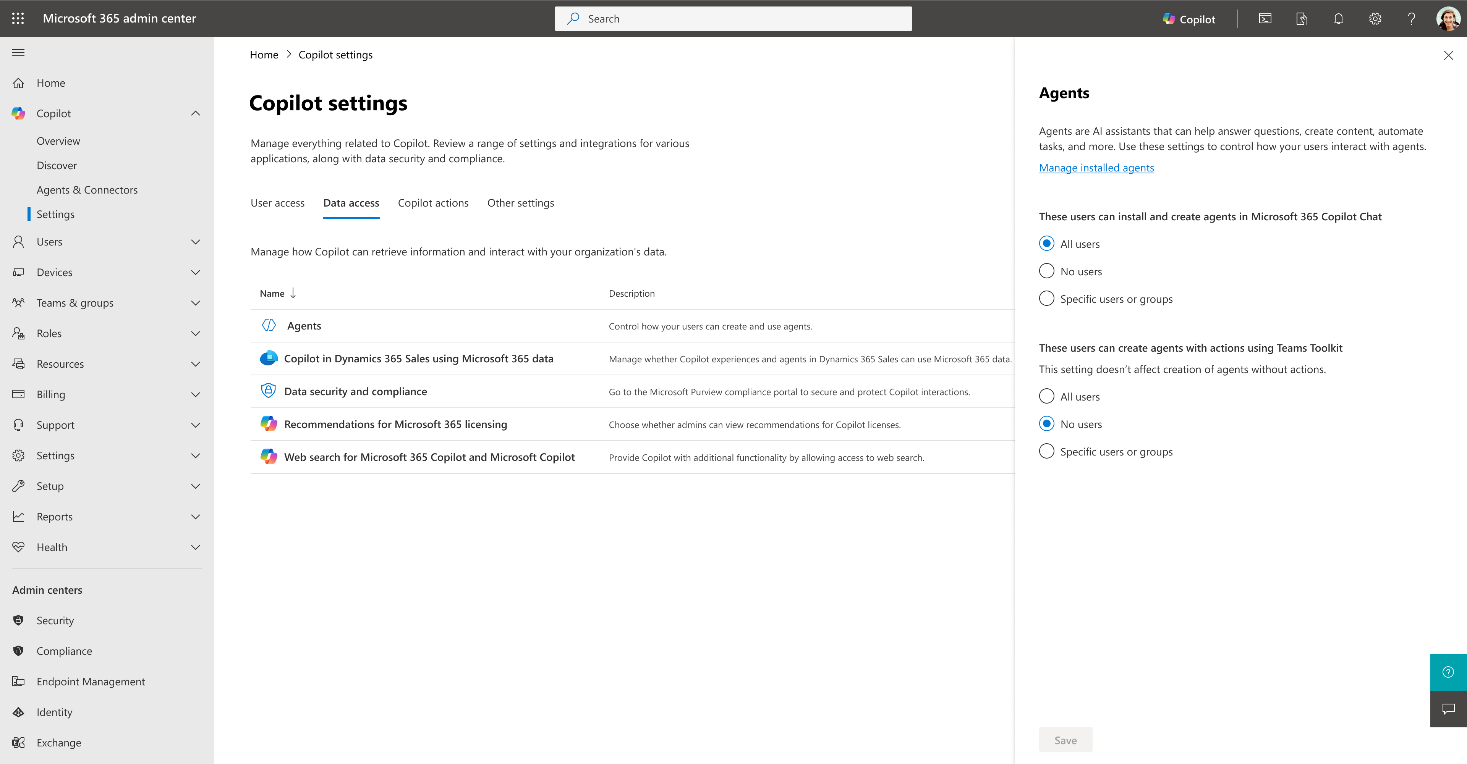This screenshot has height=764, width=1467.
Task: Collapse the Copilot sidebar section
Action: pyautogui.click(x=195, y=113)
